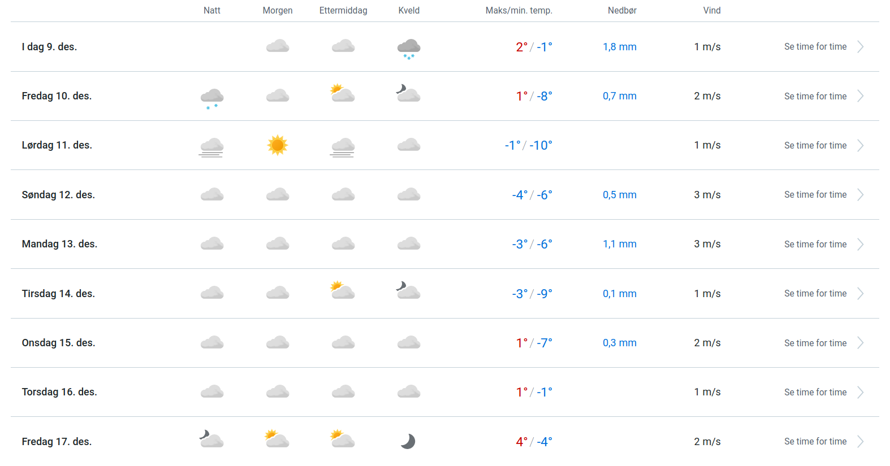
Task: Click Tirsdag 14. des. afternoon partly sunny icon
Action: tap(343, 290)
